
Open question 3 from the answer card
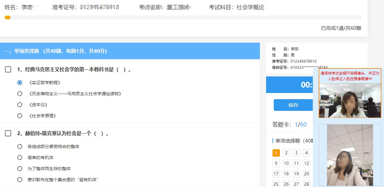[297, 153]
